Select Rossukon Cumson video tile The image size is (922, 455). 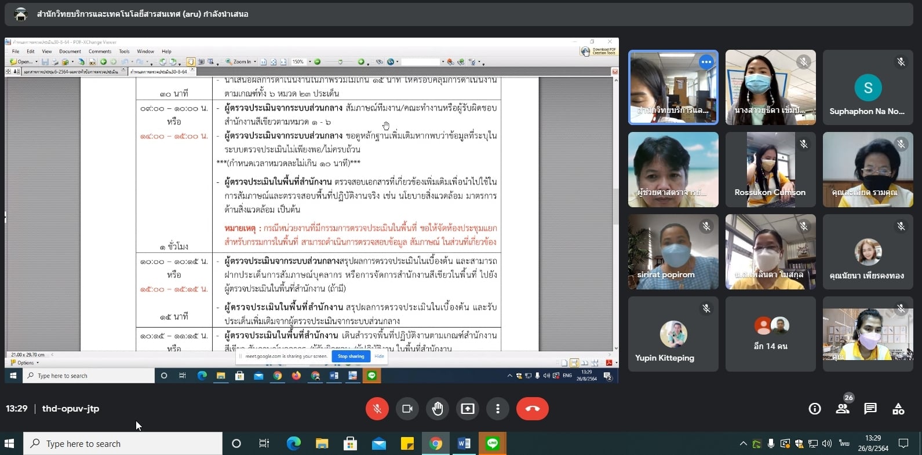pos(771,170)
